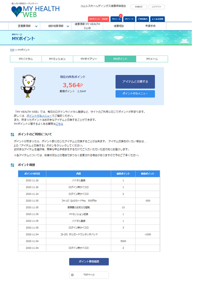Image resolution: width=198 pixels, height=287 pixels.
Task: Expand the 健診結果情報 dropdown chevron
Action: point(68,26)
